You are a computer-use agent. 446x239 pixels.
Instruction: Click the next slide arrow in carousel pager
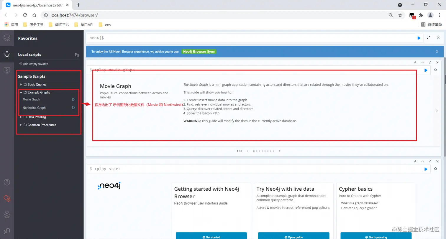(280, 151)
